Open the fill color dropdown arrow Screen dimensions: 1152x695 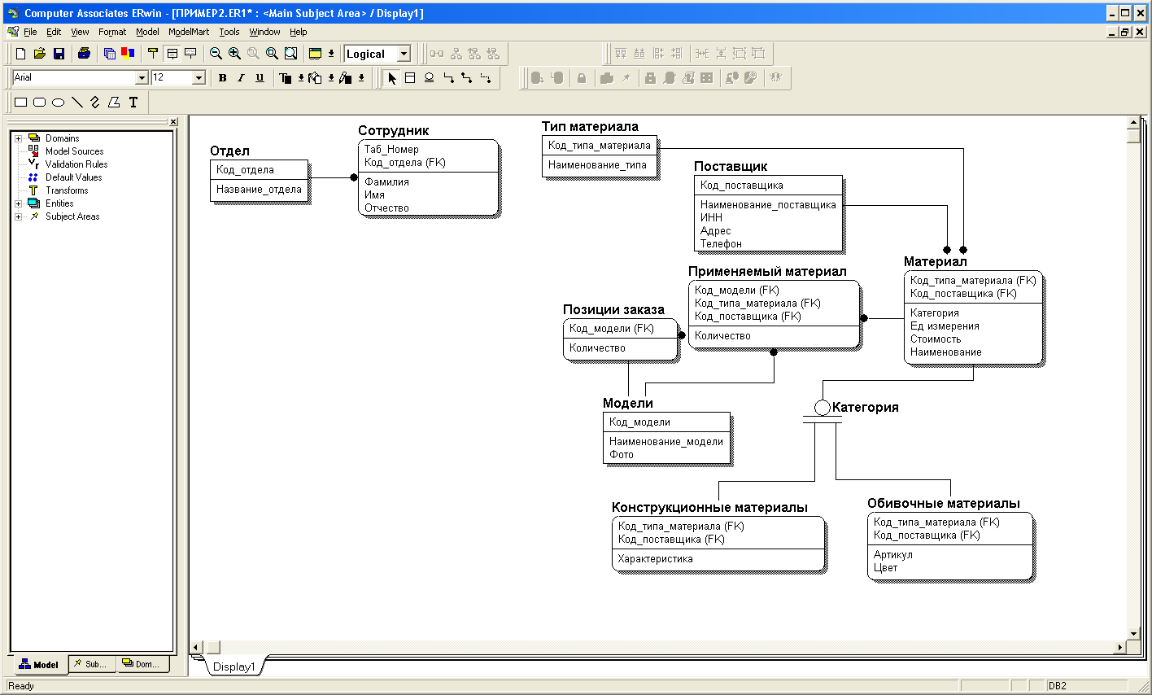pos(331,78)
